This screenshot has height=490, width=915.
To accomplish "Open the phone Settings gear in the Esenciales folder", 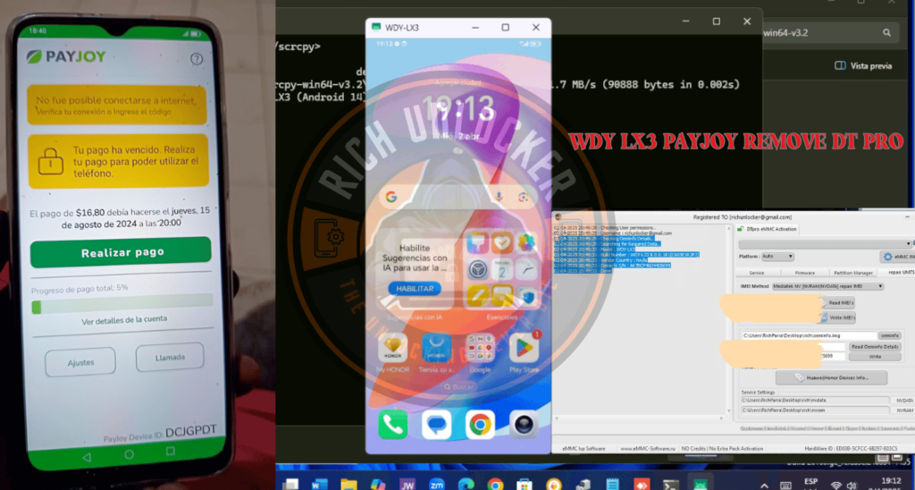I will (x=478, y=270).
